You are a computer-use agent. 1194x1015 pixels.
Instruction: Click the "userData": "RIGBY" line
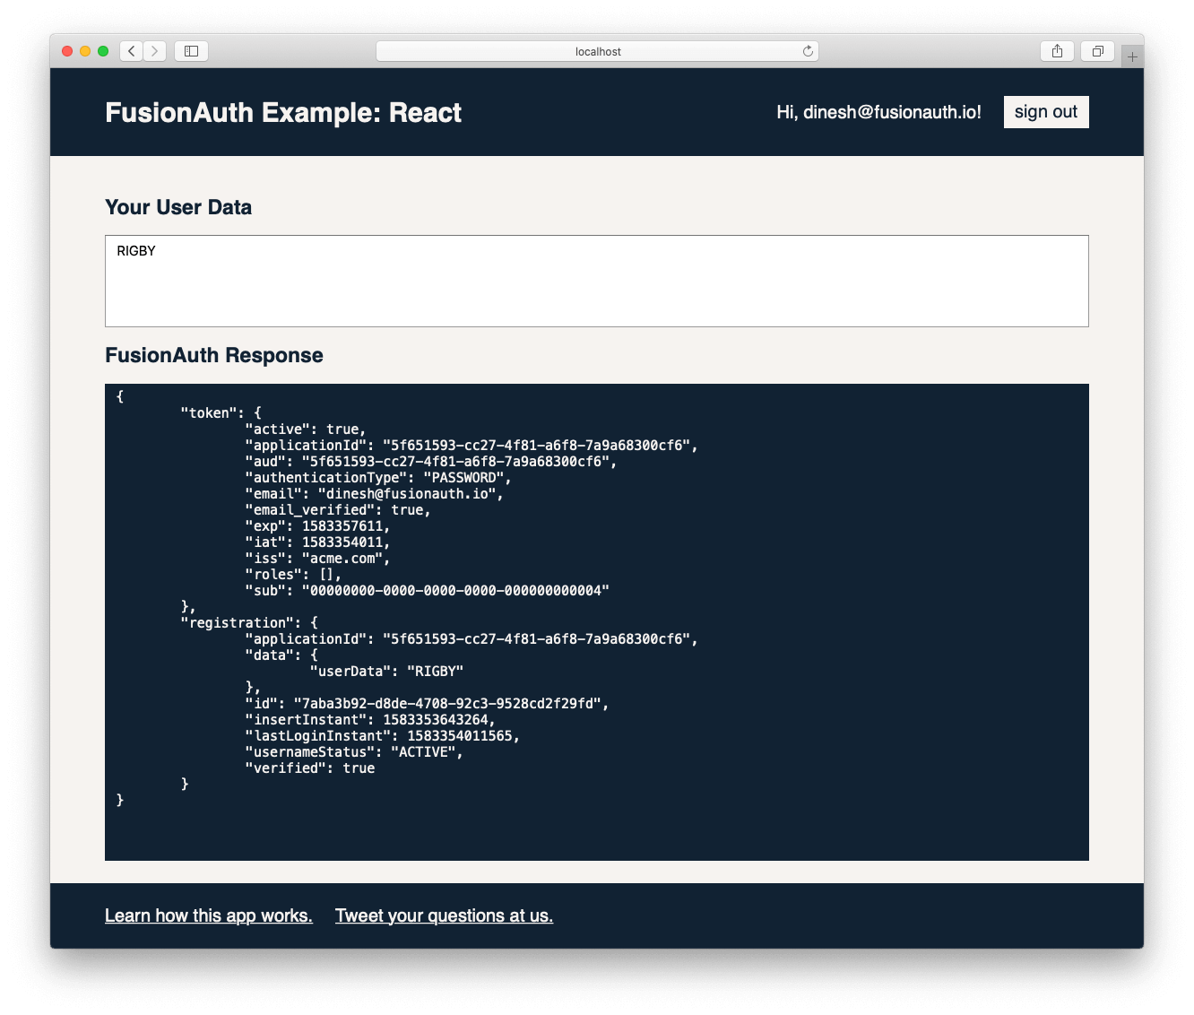click(x=386, y=671)
